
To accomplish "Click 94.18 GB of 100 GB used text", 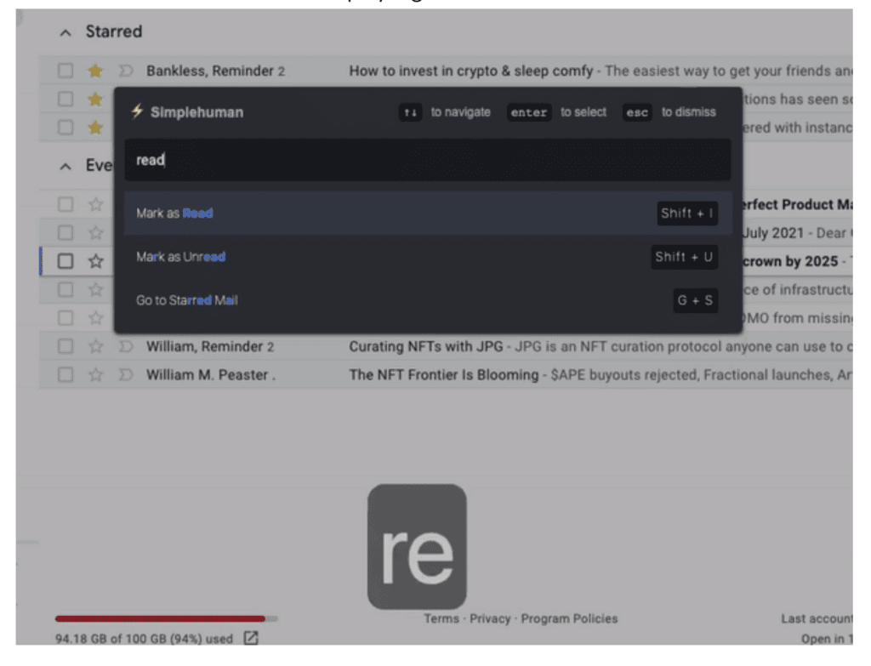I will point(144,639).
